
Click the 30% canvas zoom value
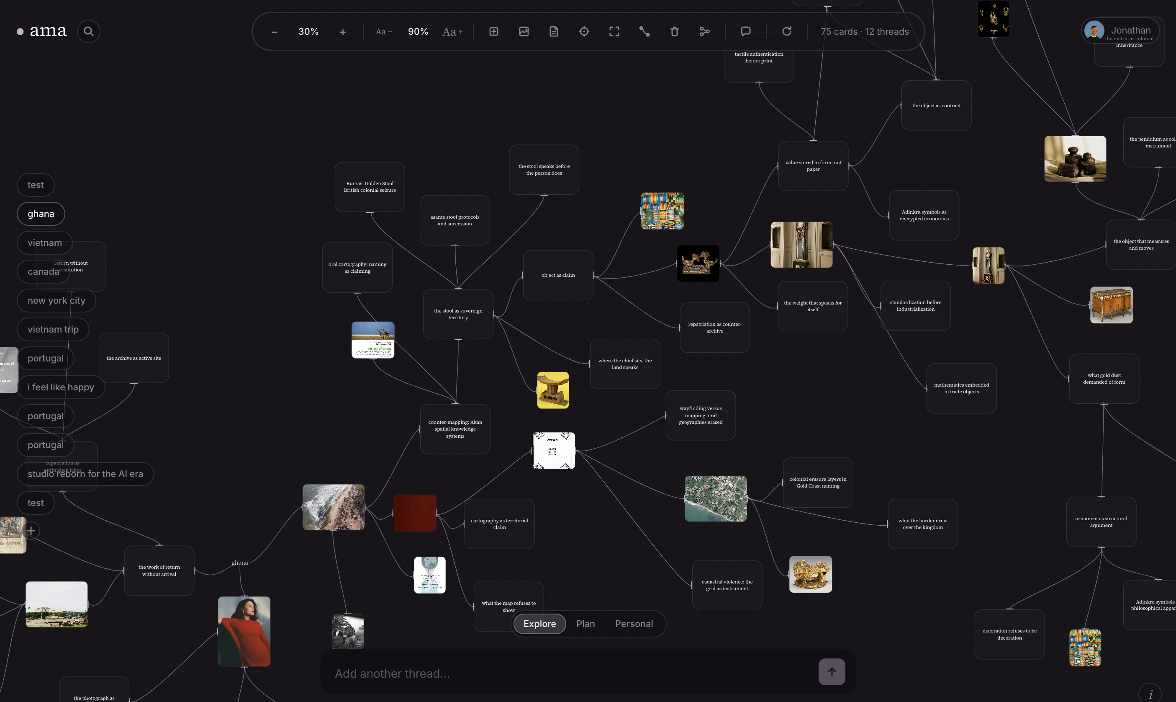click(x=308, y=32)
